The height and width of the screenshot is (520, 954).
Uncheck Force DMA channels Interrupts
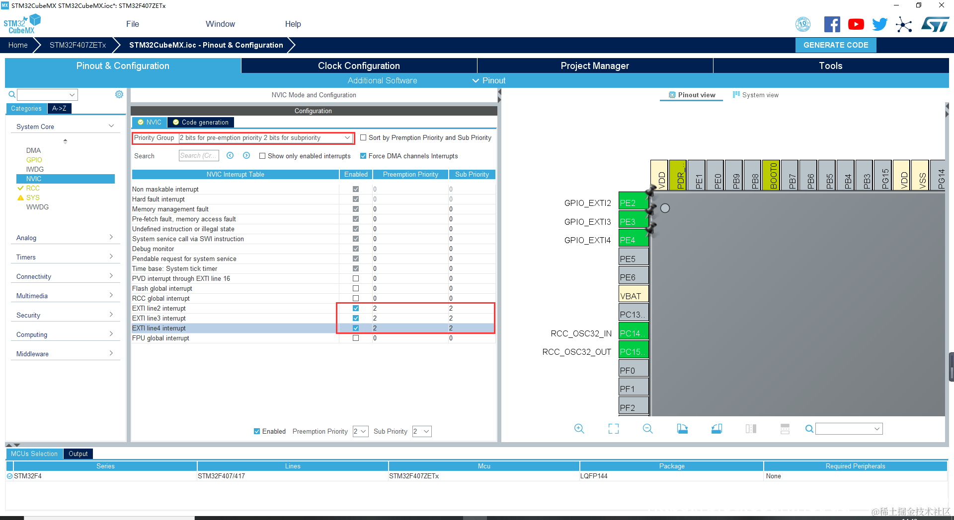pos(363,156)
